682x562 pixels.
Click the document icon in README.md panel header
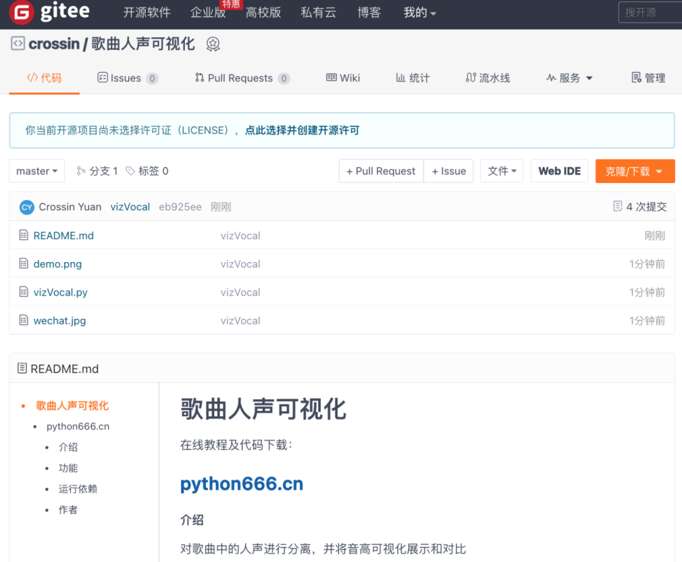(x=22, y=368)
